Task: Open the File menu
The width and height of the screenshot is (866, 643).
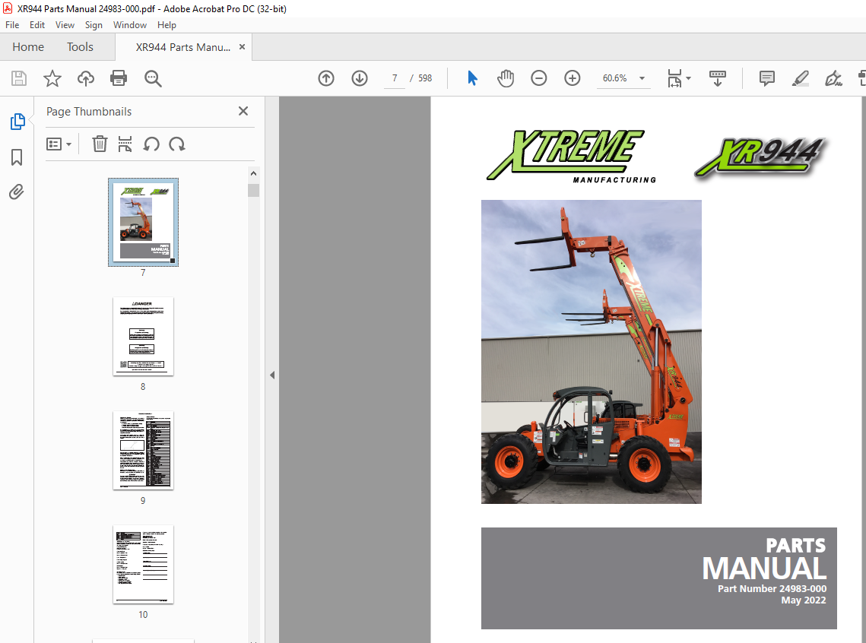Action: (x=12, y=25)
